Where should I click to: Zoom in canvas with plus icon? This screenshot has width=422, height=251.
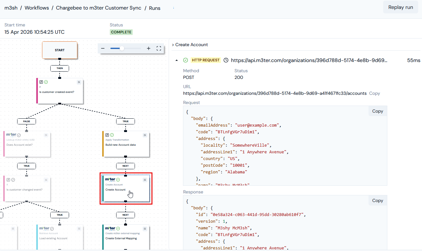click(149, 48)
